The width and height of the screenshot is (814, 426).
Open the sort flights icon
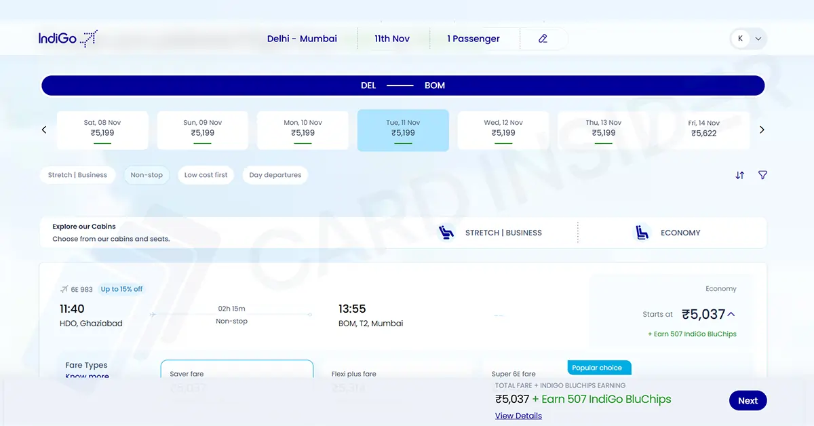click(740, 175)
